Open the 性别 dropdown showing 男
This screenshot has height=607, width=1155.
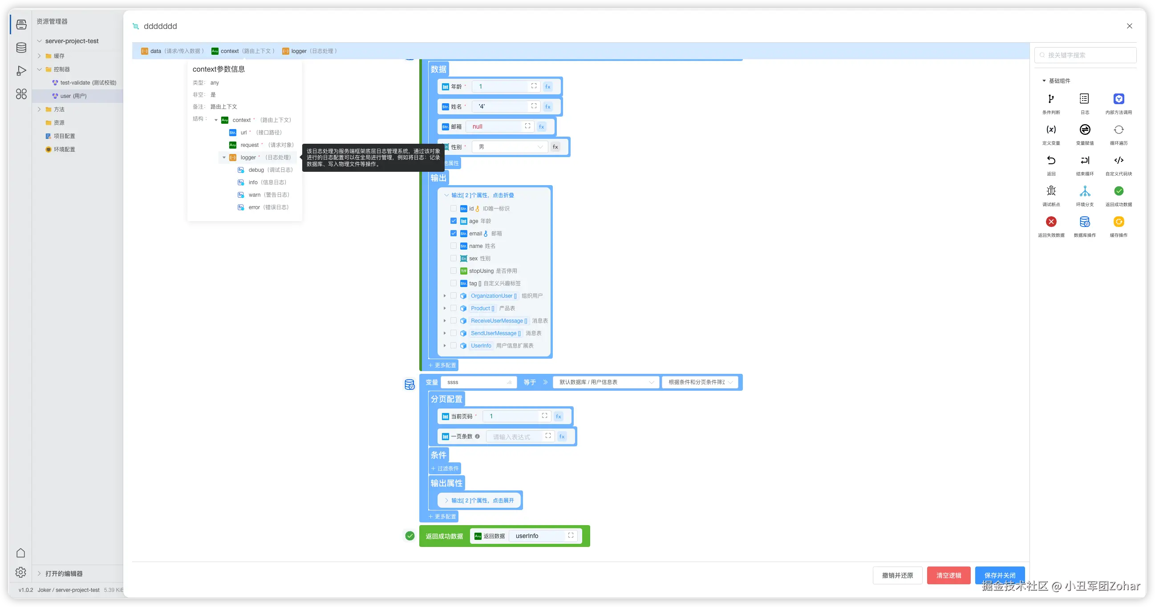point(510,147)
